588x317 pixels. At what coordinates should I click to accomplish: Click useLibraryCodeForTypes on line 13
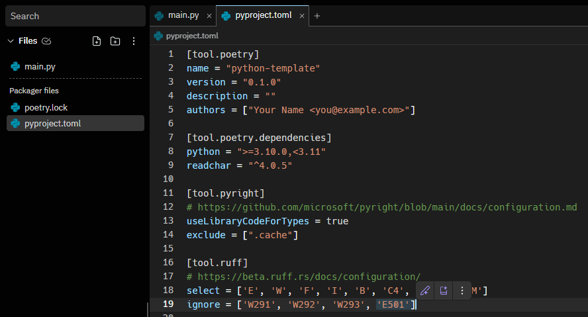248,221
